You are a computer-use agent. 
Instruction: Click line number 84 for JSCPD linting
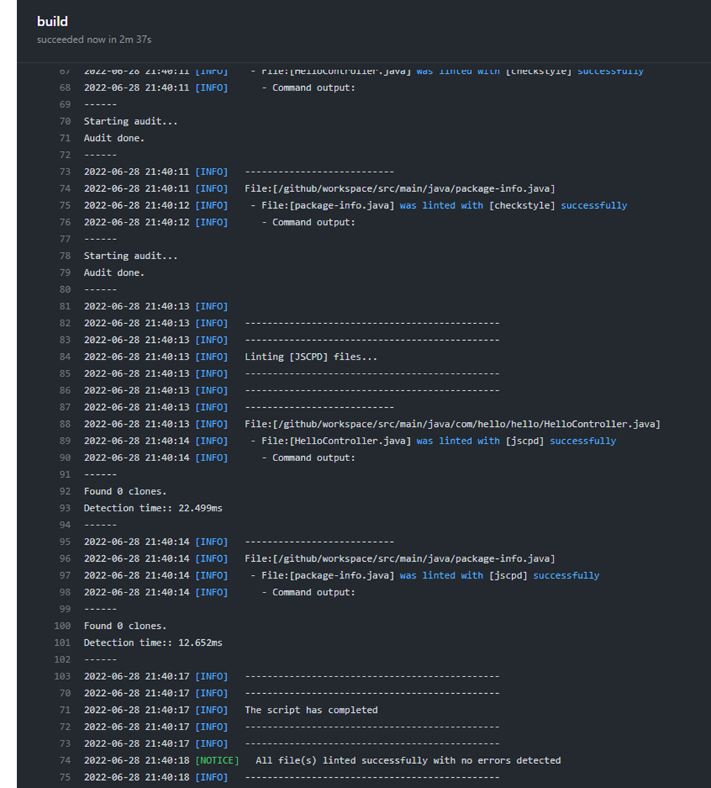coord(64,356)
